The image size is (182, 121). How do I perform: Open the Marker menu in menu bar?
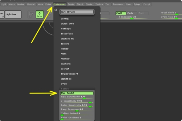click(x=21, y=4)
